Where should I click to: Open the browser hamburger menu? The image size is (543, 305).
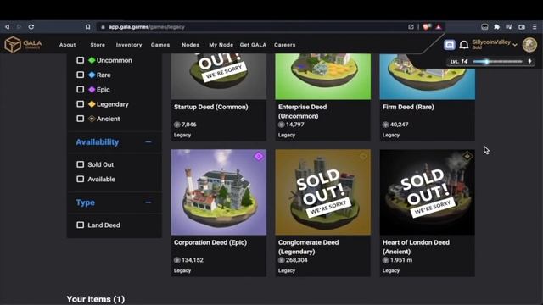coord(535,26)
